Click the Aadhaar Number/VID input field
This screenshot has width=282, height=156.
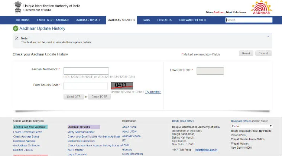[86, 71]
